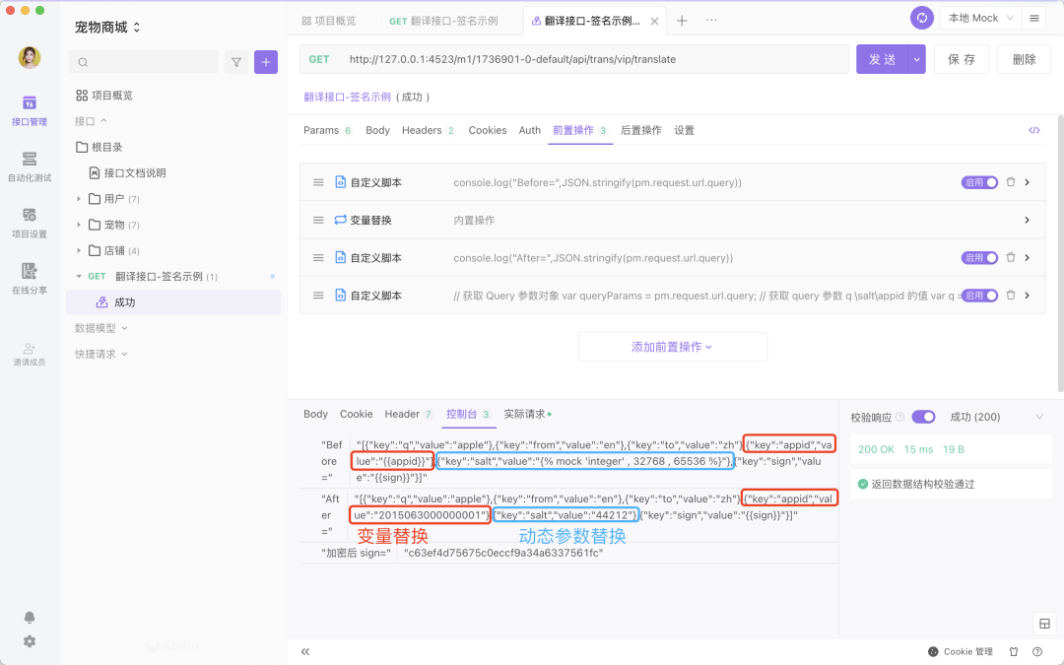Screen dimensions: 1064x665
Task: Disable the 启用 toggle on first custom script
Action: tap(979, 181)
